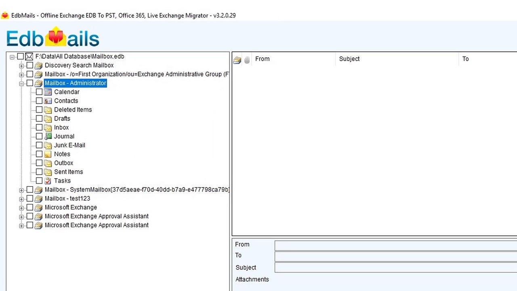Click the Calendar folder icon
This screenshot has height=291, width=517.
pos(48,92)
